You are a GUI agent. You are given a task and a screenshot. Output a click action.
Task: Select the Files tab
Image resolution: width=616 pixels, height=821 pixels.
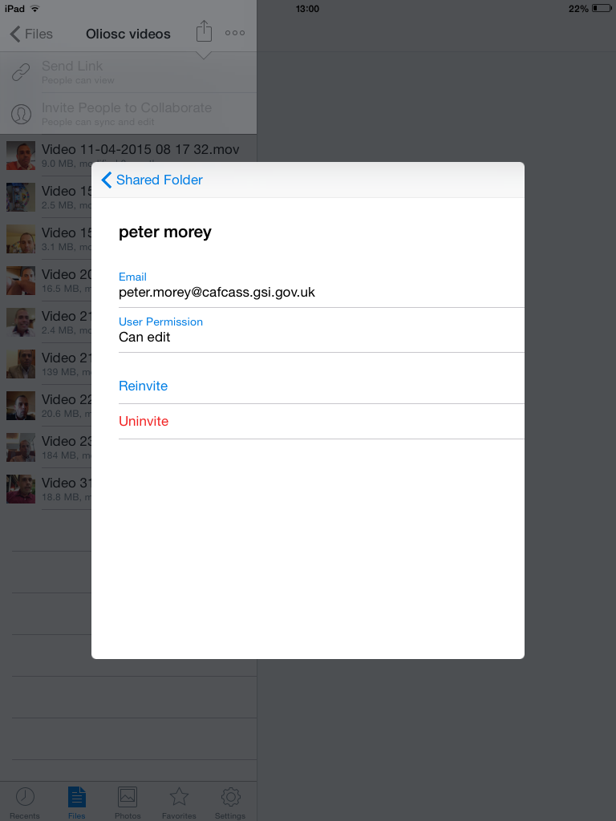coord(76,801)
